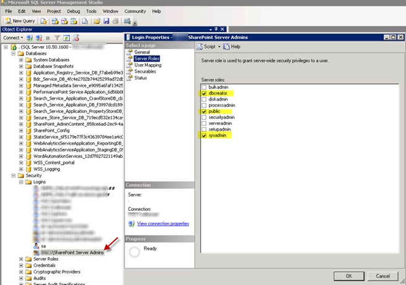This screenshot has width=406, height=285.
Task: Open the File menu
Action: 9,11
